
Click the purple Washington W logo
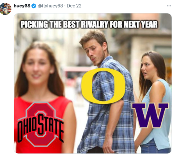tap(150, 115)
